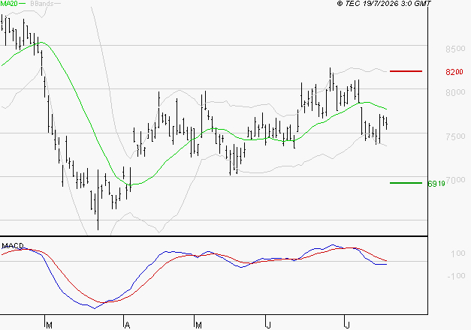Viewport: 471px width, 330px height.
Task: Click the 7000 price axis label
Action: point(455,180)
